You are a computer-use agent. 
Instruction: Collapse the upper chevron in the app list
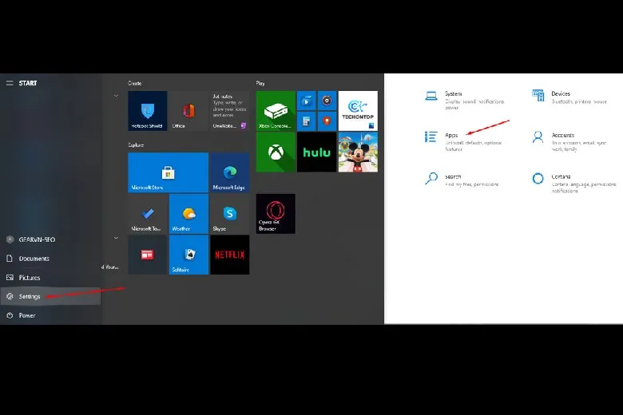tap(116, 96)
